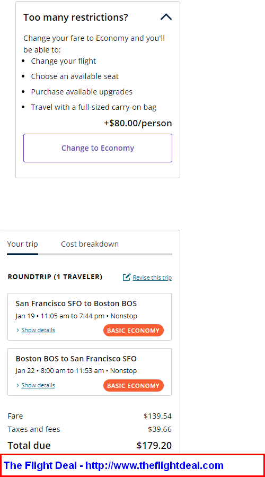This screenshot has height=477, width=265.
Task: Click the Total due amount $179.20
Action: tap(154, 445)
